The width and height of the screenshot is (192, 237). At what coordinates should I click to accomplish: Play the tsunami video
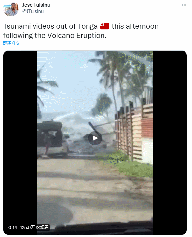point(95,138)
